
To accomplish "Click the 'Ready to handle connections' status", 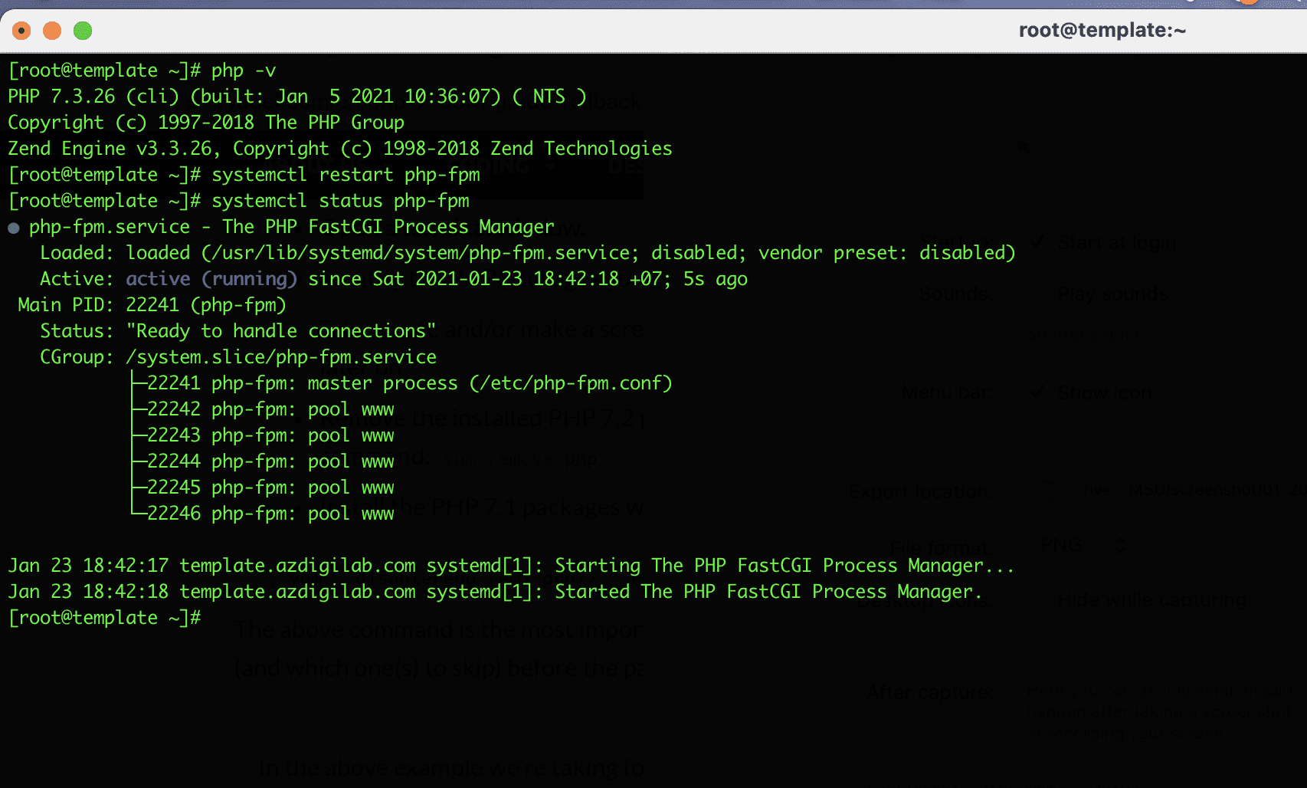I will click(280, 331).
